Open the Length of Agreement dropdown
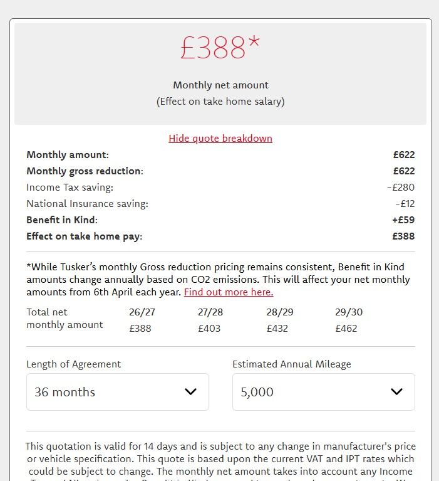This screenshot has width=439, height=481. pyautogui.click(x=117, y=392)
